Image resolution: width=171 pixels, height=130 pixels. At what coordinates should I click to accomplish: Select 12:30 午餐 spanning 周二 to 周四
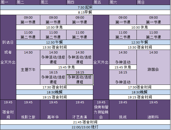coord(55,42)
